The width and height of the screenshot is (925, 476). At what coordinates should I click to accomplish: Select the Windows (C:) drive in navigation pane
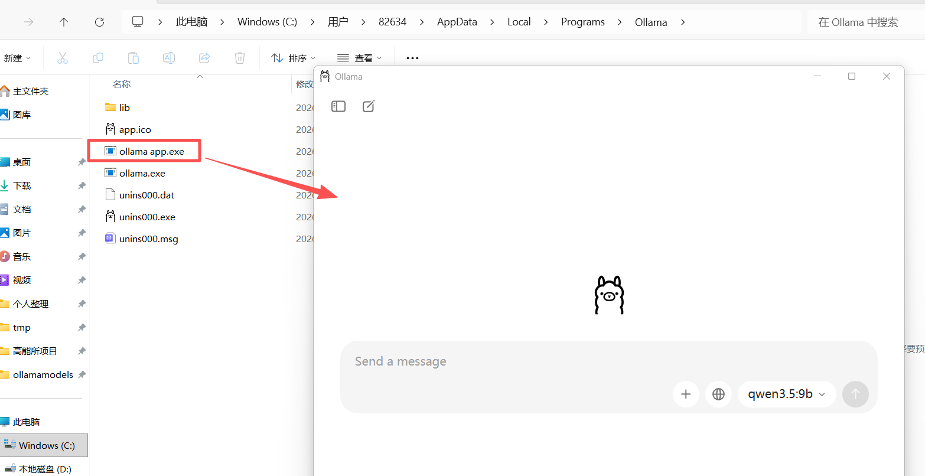tap(44, 445)
